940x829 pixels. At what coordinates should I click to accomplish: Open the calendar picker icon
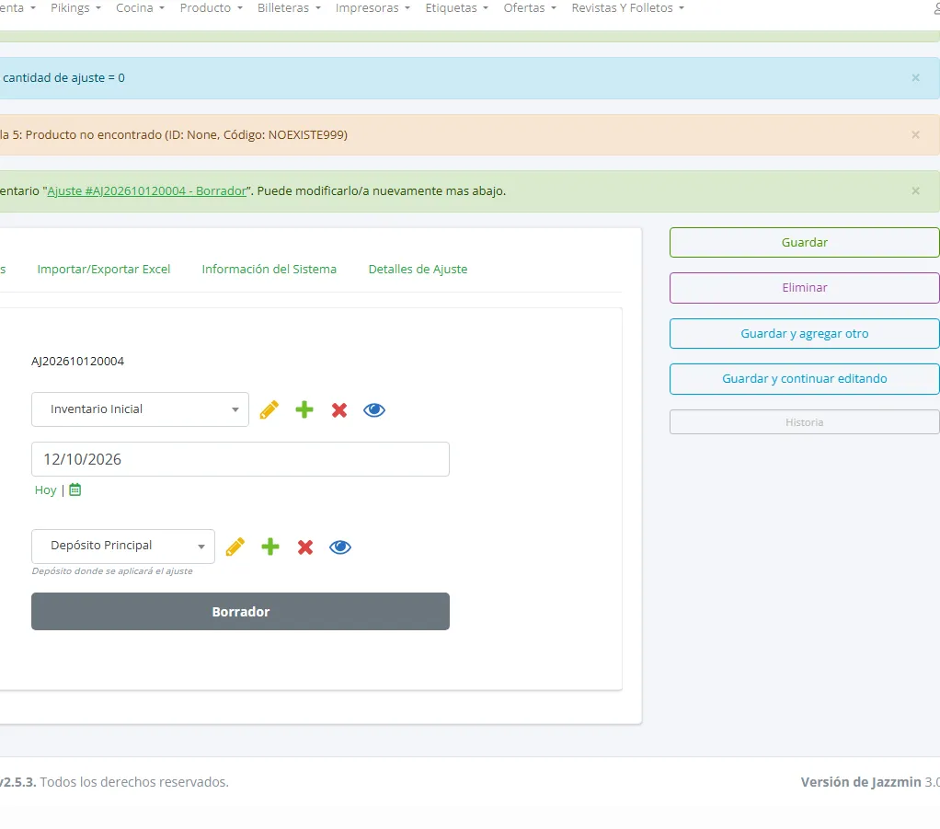(75, 489)
